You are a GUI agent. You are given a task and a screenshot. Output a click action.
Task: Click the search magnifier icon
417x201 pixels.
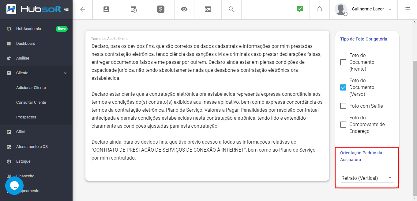(231, 9)
